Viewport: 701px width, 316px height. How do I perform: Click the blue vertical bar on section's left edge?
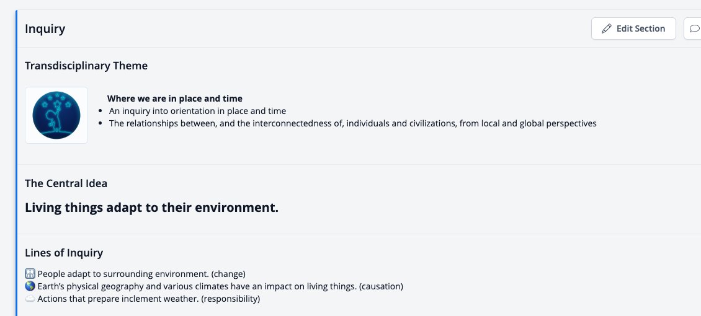[17, 163]
